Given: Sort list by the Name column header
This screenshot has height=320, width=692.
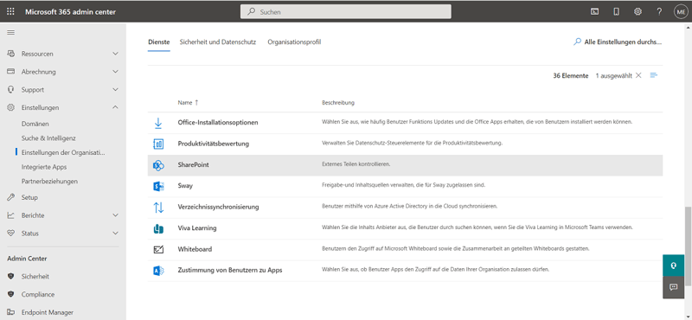Looking at the screenshot, I should click(188, 102).
